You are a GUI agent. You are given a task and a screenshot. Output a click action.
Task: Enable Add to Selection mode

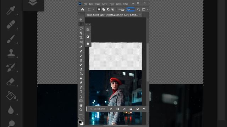(104, 10)
